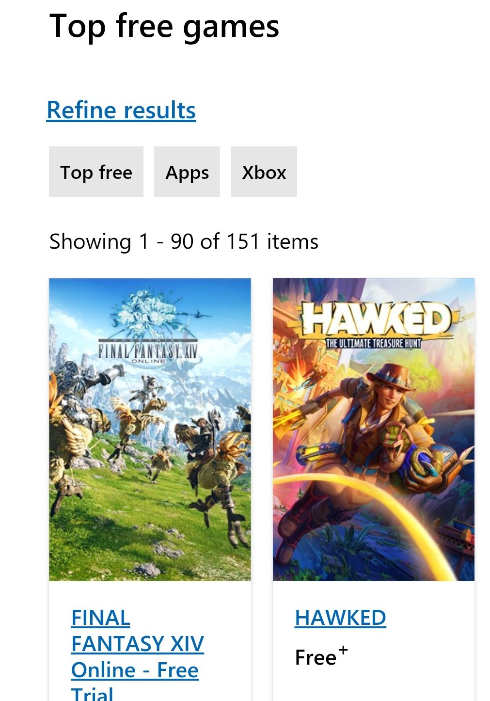Click the Top free games heading
This screenshot has height=701, width=490.
pos(164,26)
